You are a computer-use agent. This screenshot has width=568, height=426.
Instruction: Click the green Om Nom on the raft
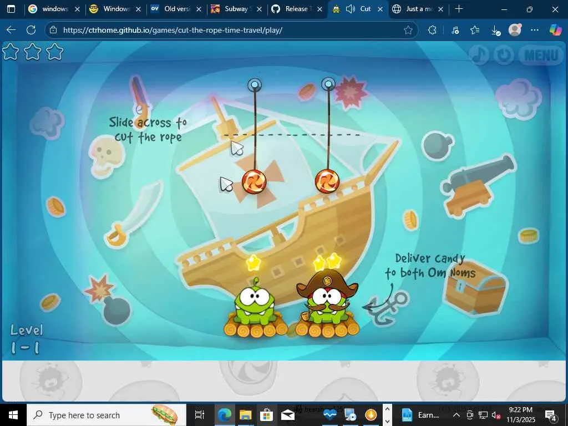255,302
